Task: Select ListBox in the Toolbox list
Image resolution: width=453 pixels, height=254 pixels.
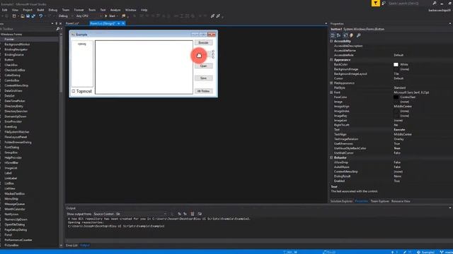Action: click(9, 183)
